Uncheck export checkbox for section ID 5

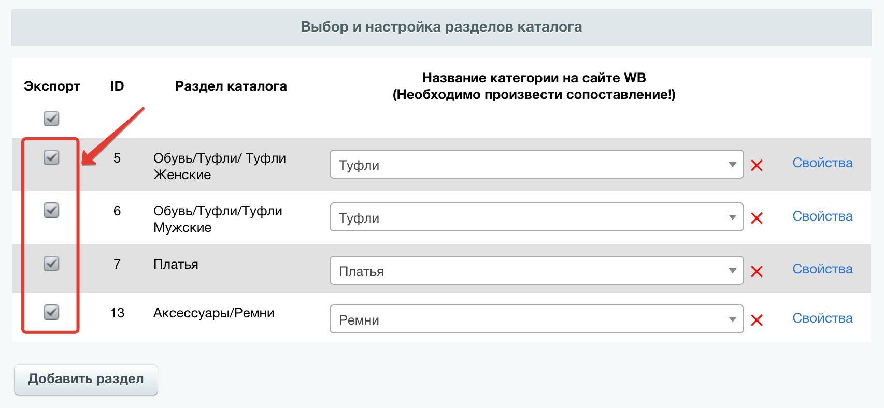coord(51,157)
